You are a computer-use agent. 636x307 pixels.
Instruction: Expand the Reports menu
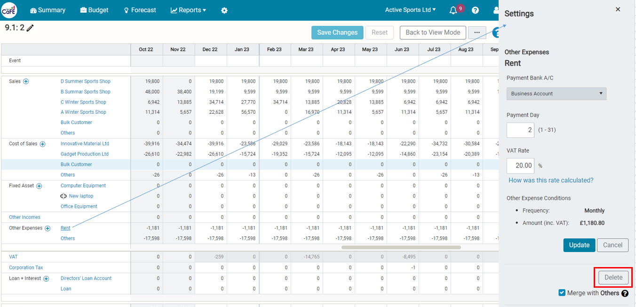(188, 10)
